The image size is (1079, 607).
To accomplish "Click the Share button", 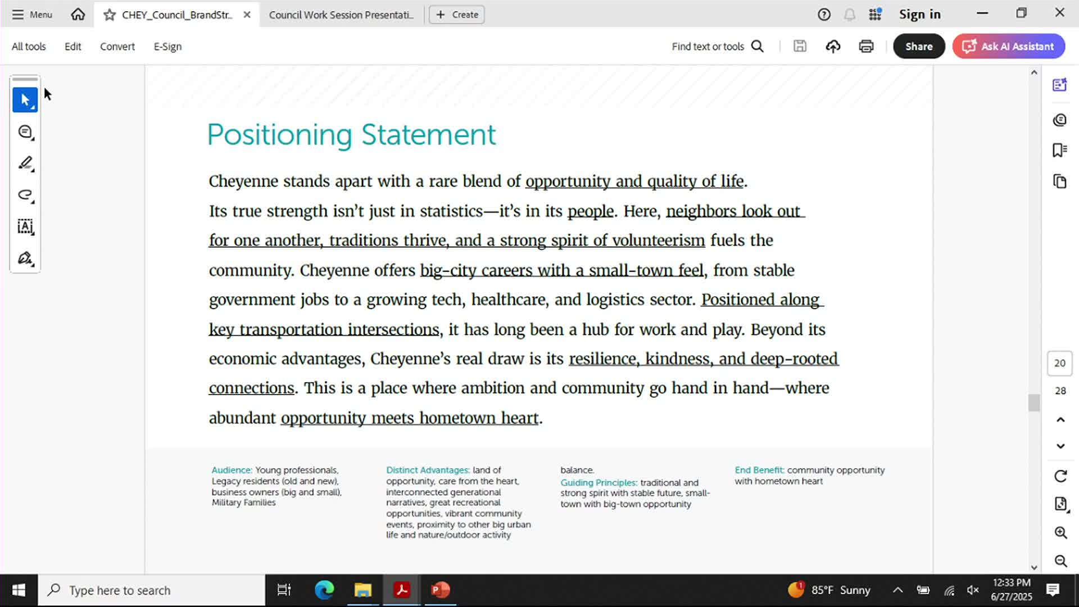I will coord(918,46).
